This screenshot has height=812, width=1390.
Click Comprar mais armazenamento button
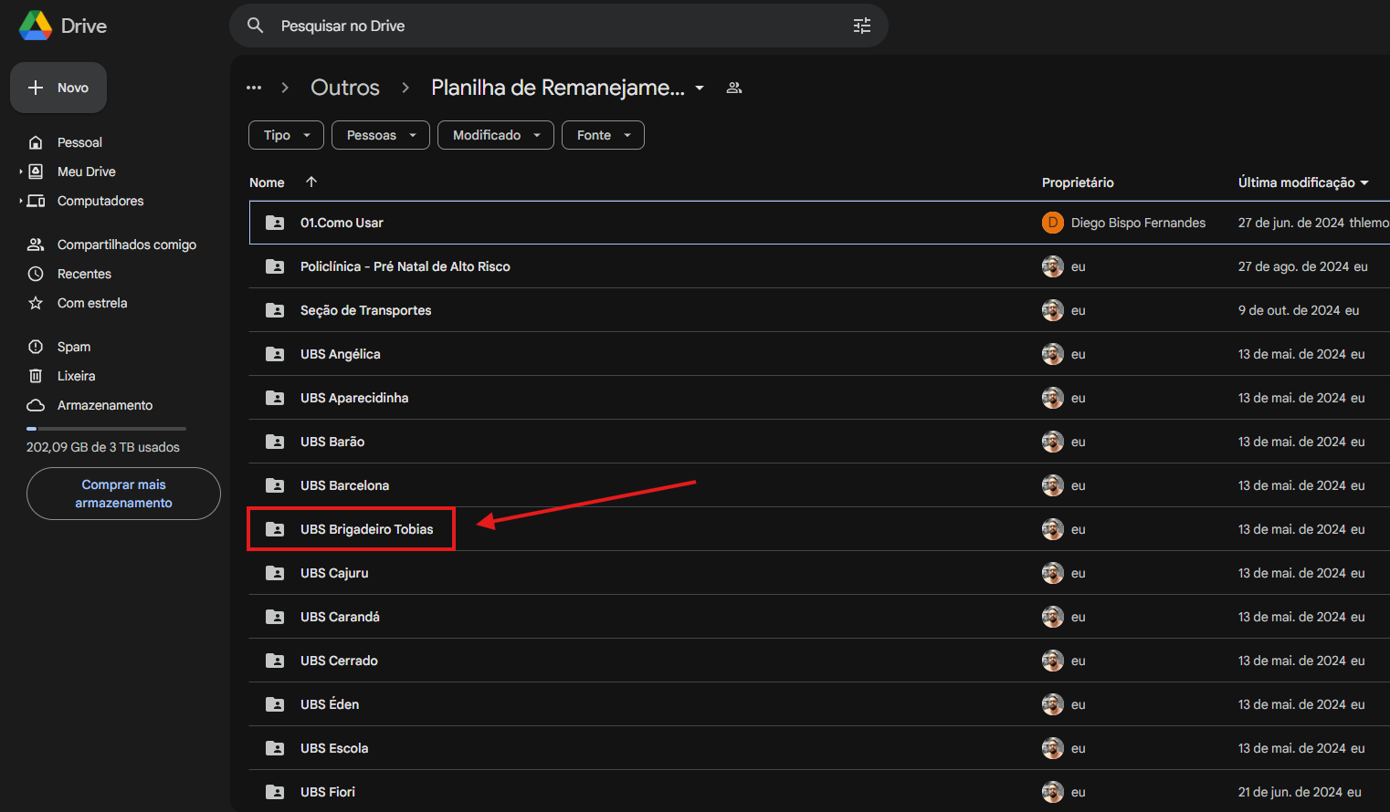tap(123, 494)
